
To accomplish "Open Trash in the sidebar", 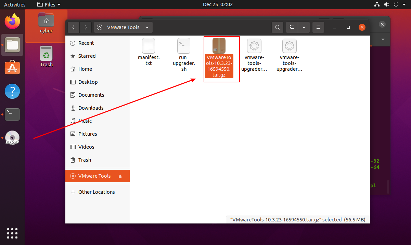I will click(98, 160).
